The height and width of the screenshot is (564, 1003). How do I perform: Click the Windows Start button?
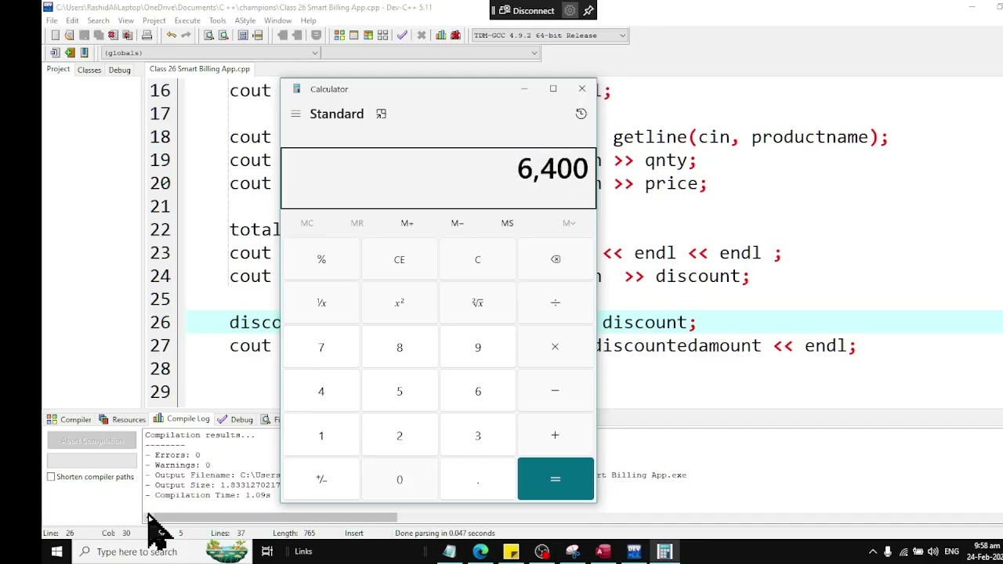pos(56,551)
